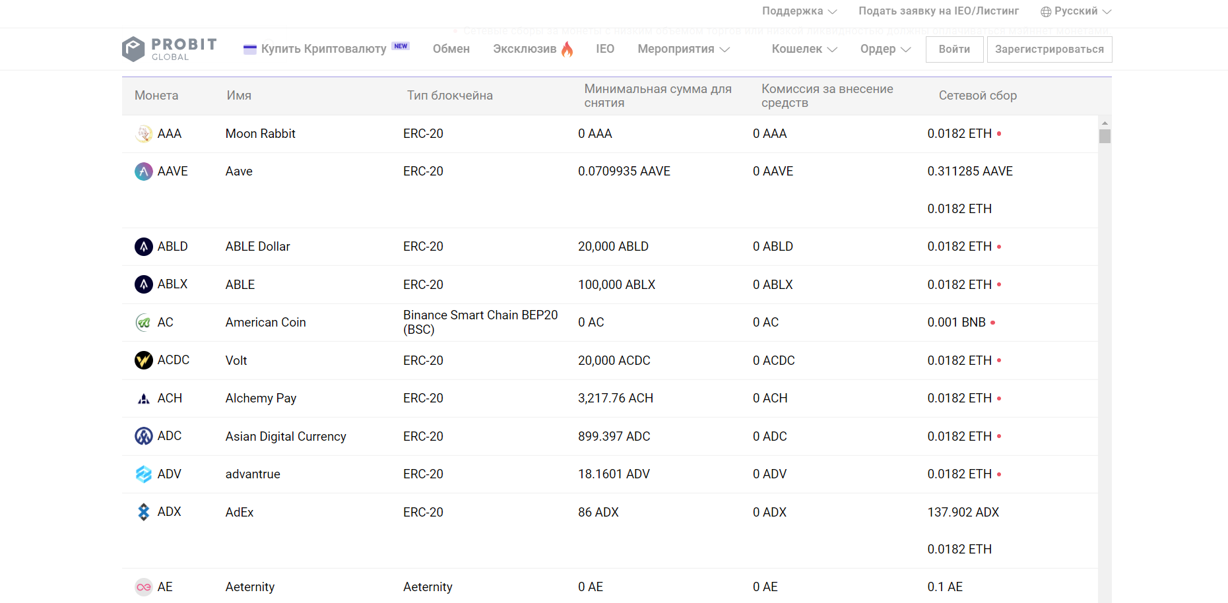This screenshot has width=1228, height=603.
Task: Click the American Coin logo icon
Action: [x=143, y=322]
